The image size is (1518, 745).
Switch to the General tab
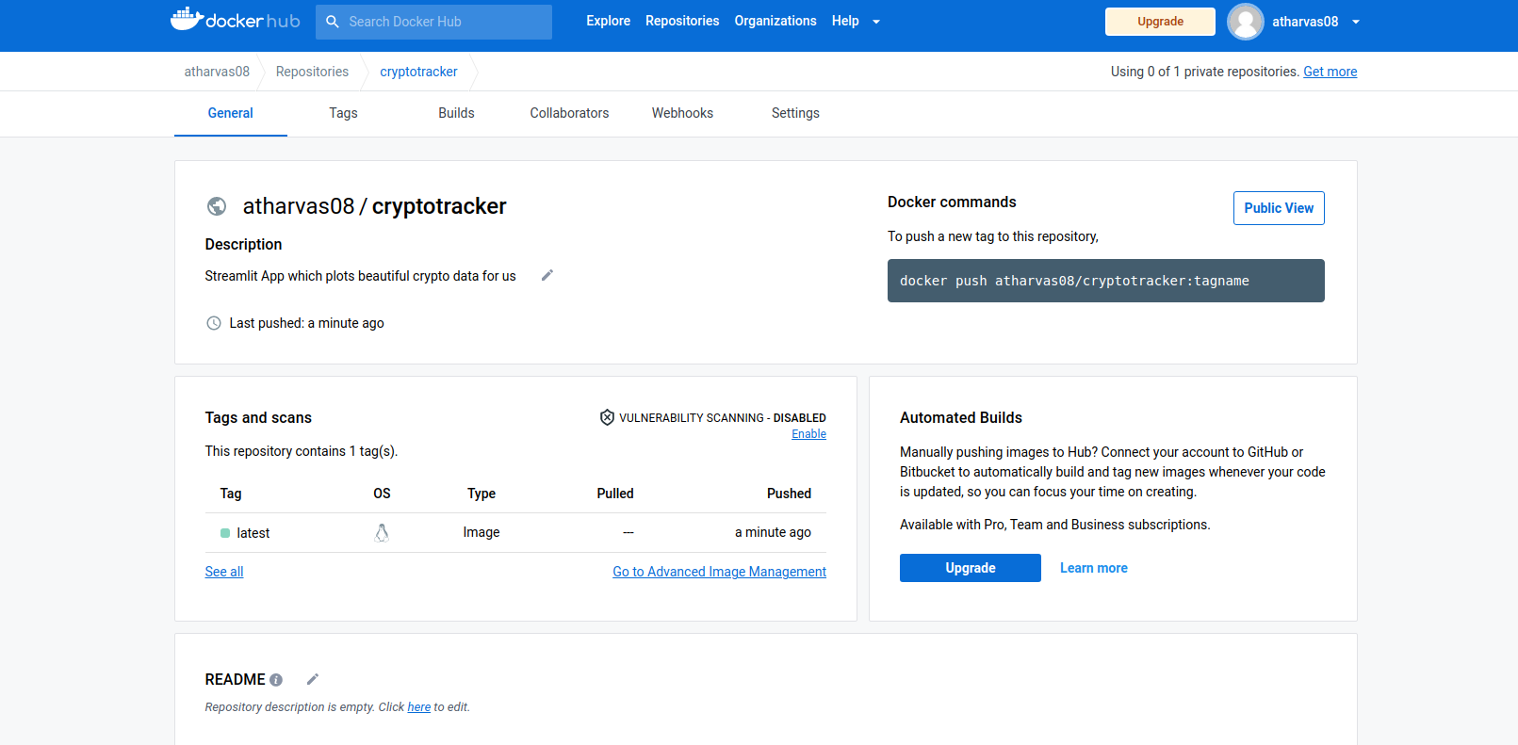[231, 113]
